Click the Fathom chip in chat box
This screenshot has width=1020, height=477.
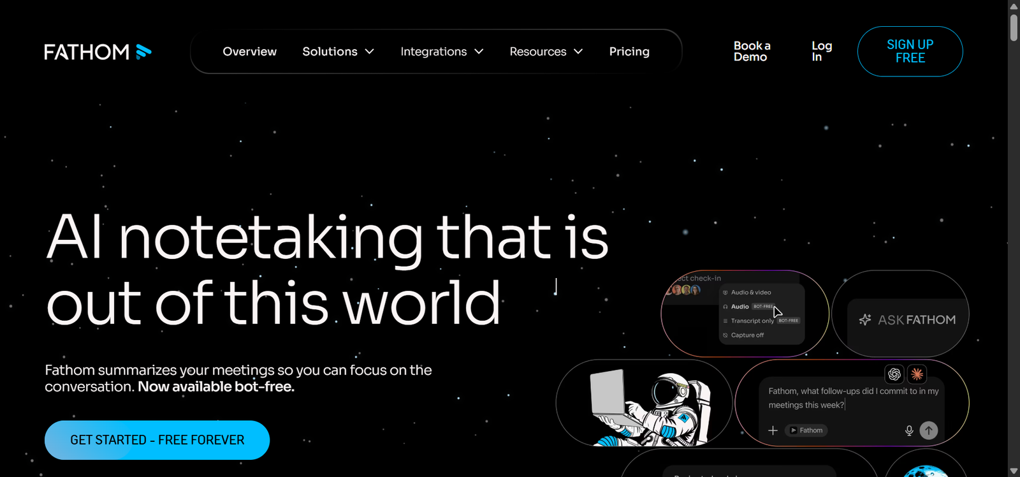coord(806,430)
